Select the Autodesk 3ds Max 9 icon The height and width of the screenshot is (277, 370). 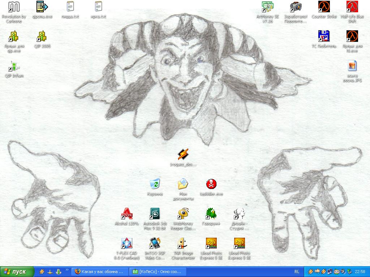click(x=155, y=214)
